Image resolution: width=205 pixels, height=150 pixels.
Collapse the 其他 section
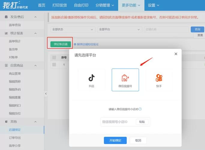coord(35,122)
